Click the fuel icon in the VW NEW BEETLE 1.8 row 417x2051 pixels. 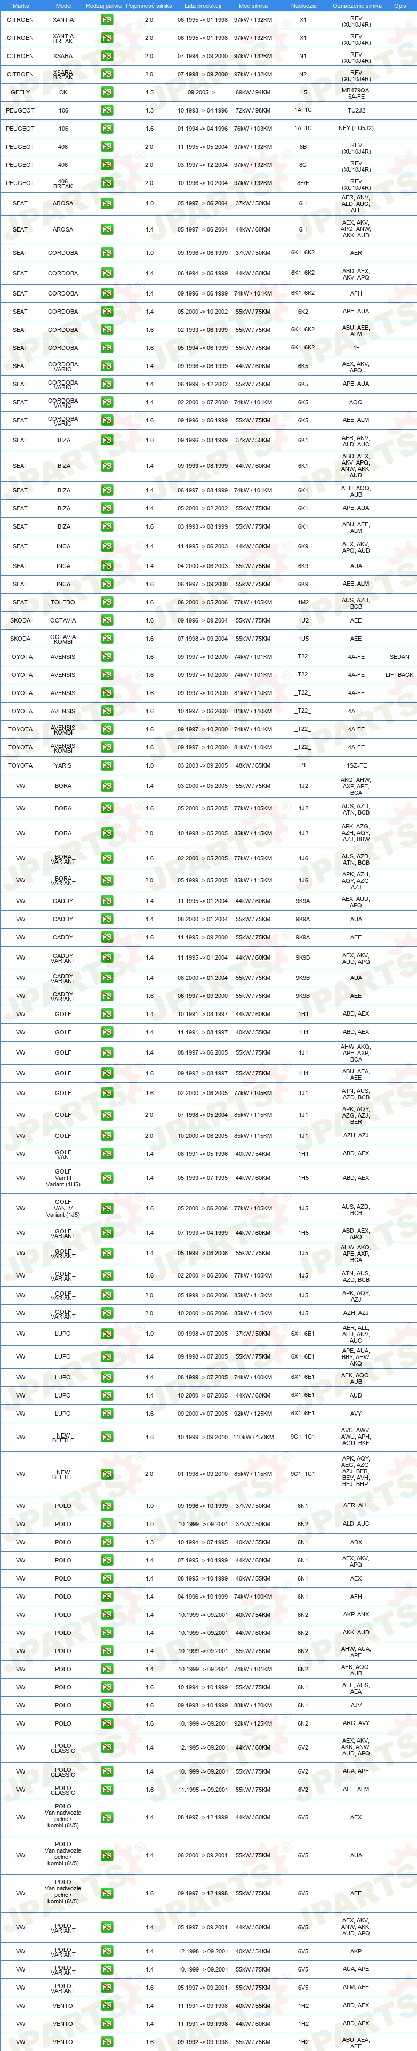tap(107, 1437)
